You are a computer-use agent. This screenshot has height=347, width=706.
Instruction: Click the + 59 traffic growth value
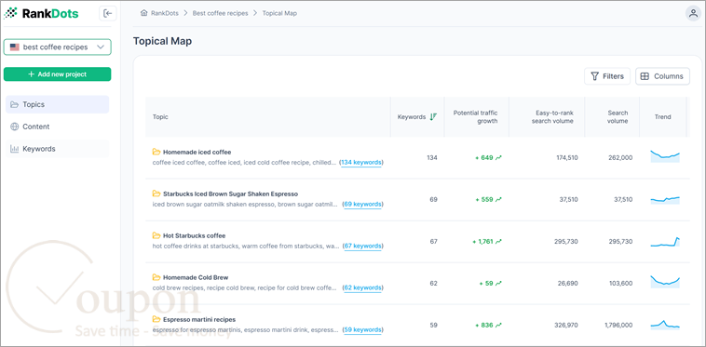486,283
